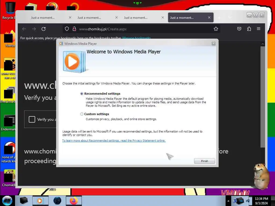Select the Custom settings radio button
The width and height of the screenshot is (275, 206).
pos(82,114)
